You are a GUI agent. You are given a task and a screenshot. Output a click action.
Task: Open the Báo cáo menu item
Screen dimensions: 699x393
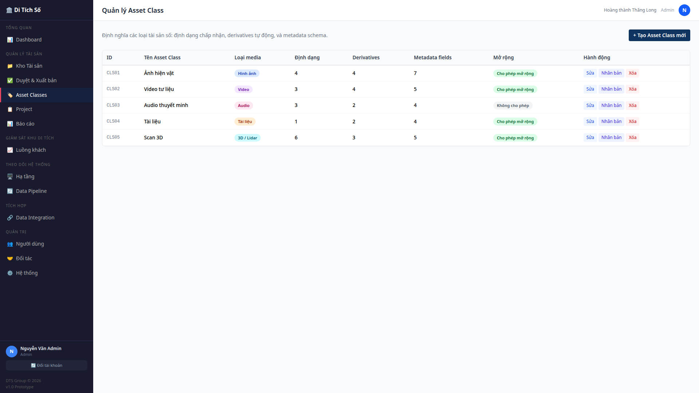point(25,124)
